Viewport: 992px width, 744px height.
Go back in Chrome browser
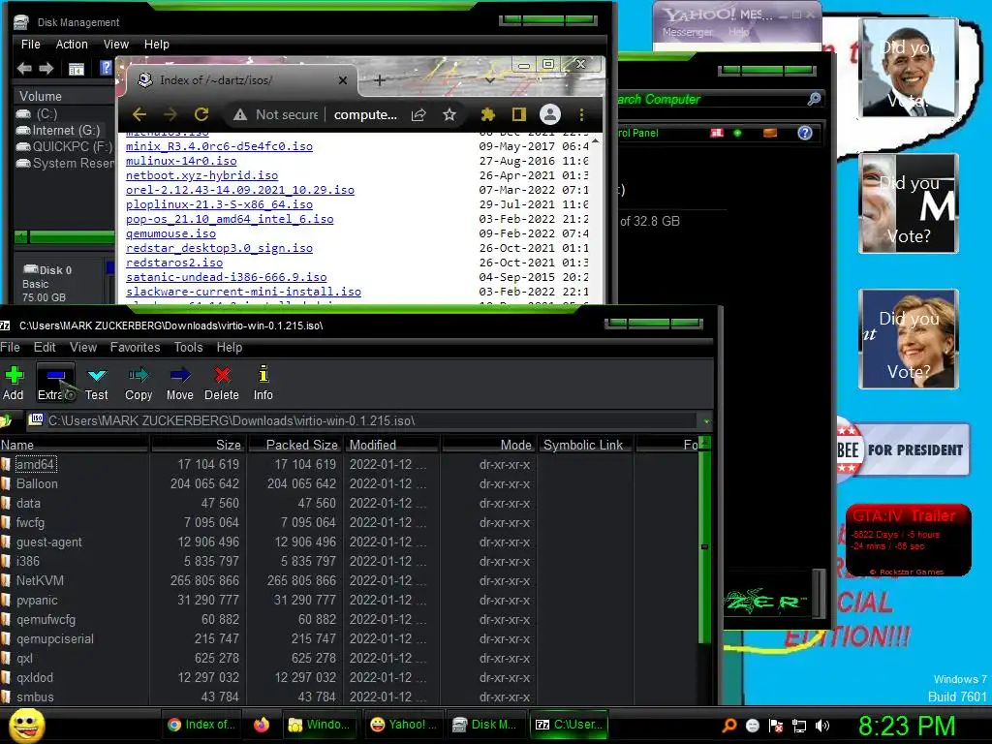pyautogui.click(x=139, y=114)
